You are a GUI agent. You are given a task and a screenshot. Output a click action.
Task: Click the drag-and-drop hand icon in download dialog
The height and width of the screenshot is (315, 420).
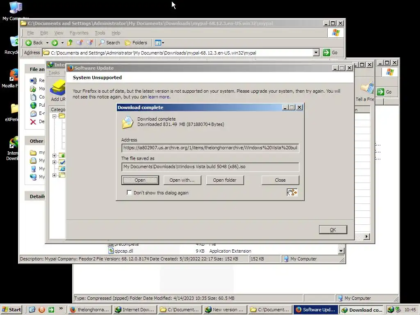(292, 192)
